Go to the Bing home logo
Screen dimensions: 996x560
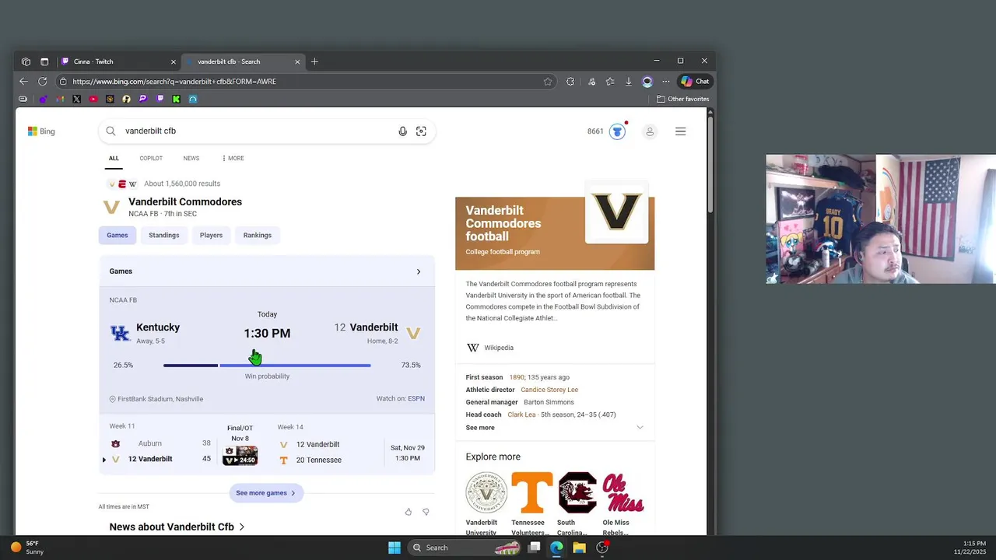pos(41,131)
